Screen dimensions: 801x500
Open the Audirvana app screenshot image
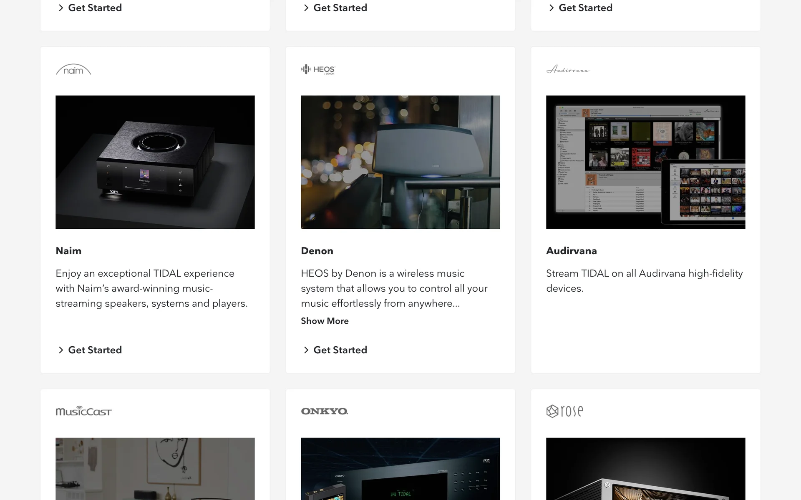[x=645, y=162]
